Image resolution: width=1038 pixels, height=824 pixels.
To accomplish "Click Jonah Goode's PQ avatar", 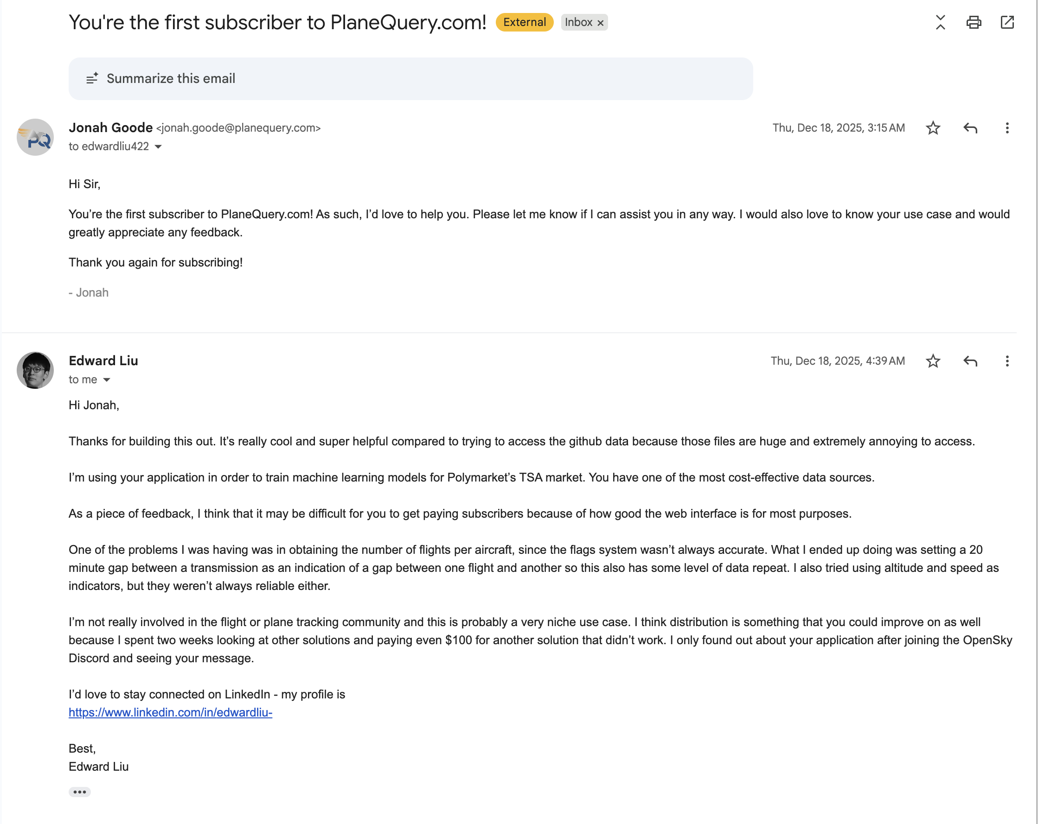I will pos(35,138).
